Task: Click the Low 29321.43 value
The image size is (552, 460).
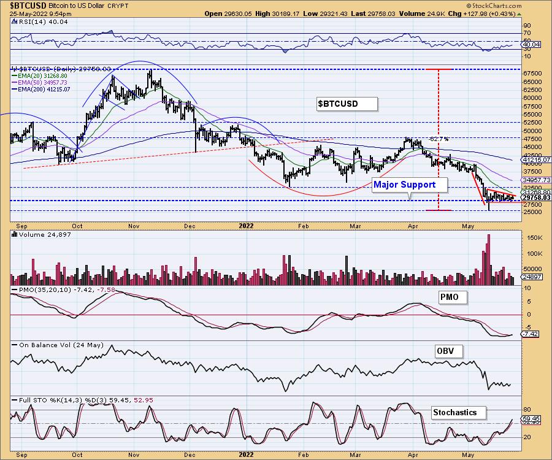Action: [x=325, y=13]
